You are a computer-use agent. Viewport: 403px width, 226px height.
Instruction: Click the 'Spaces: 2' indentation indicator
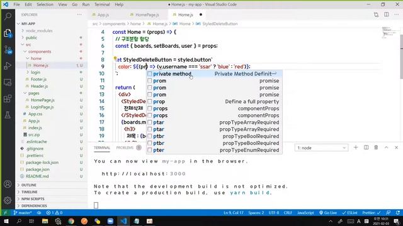tap(256, 213)
